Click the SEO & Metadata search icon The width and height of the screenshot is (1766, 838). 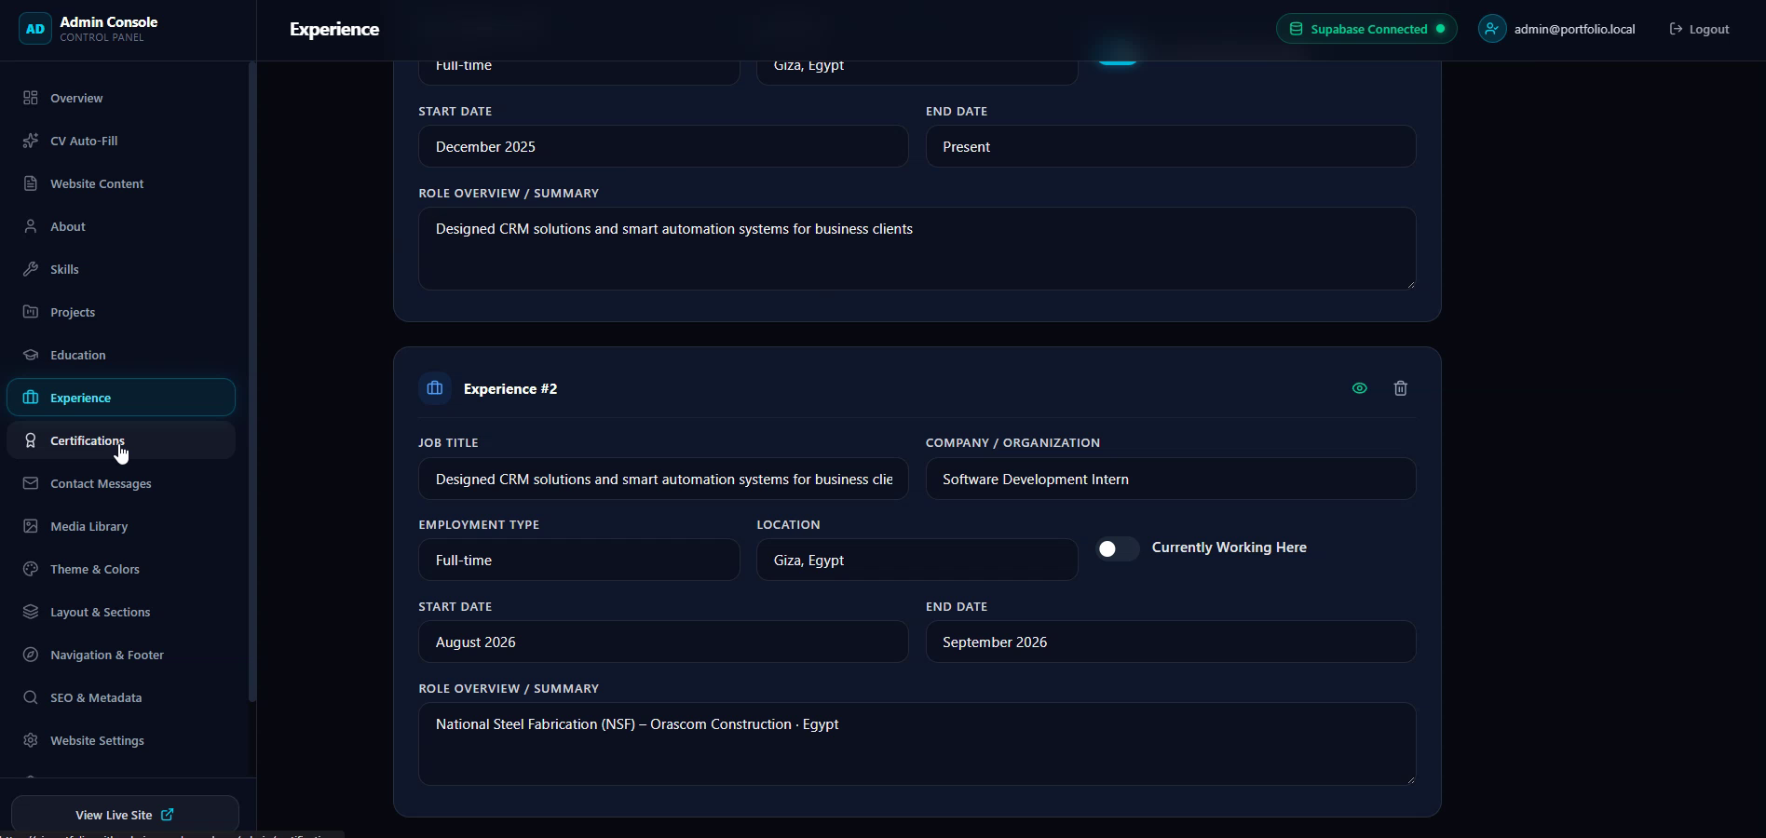pos(31,697)
